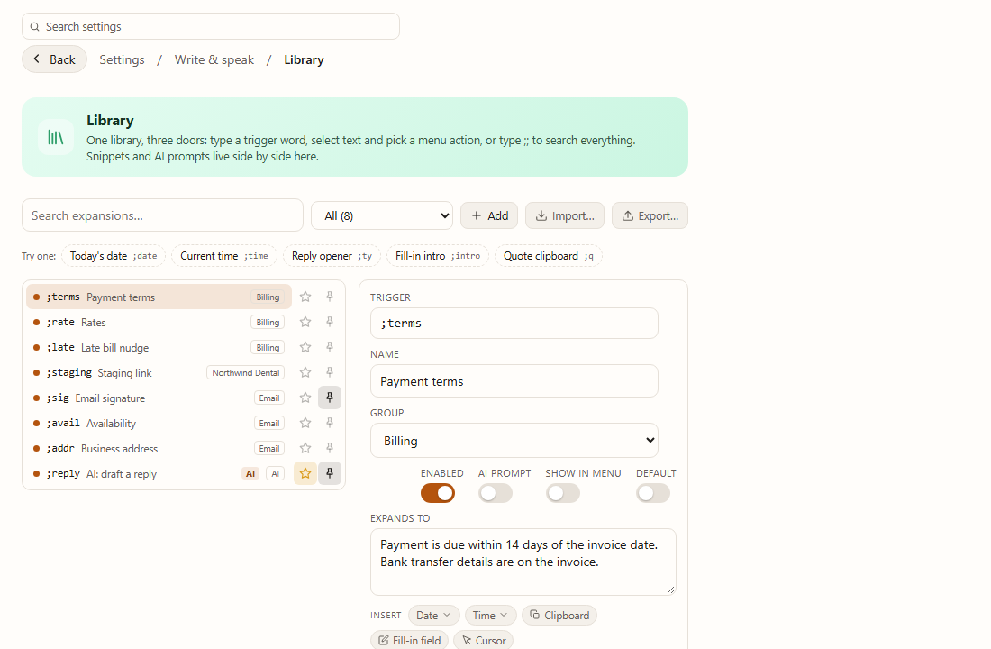Click the Billing tag on ;rate row
The image size is (991, 649).
click(x=268, y=322)
